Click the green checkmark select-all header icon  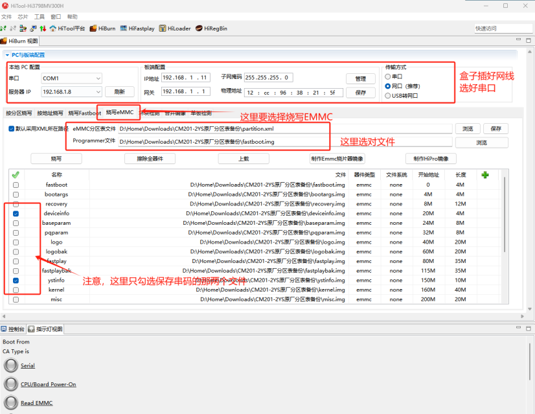tap(16, 174)
